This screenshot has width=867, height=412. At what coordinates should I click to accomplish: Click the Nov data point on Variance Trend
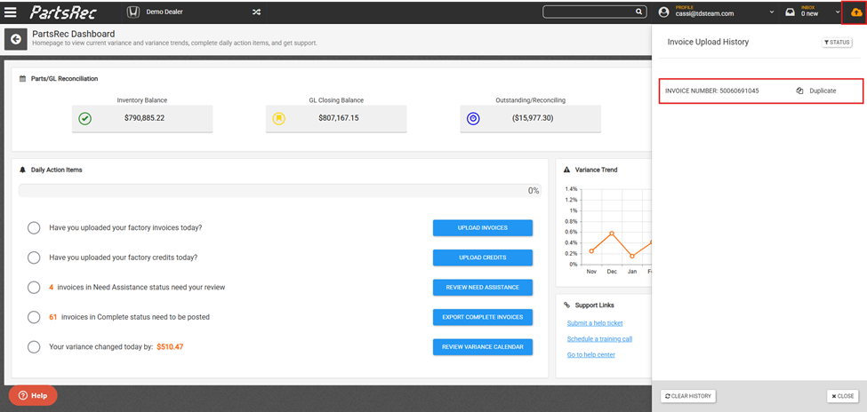(x=591, y=251)
